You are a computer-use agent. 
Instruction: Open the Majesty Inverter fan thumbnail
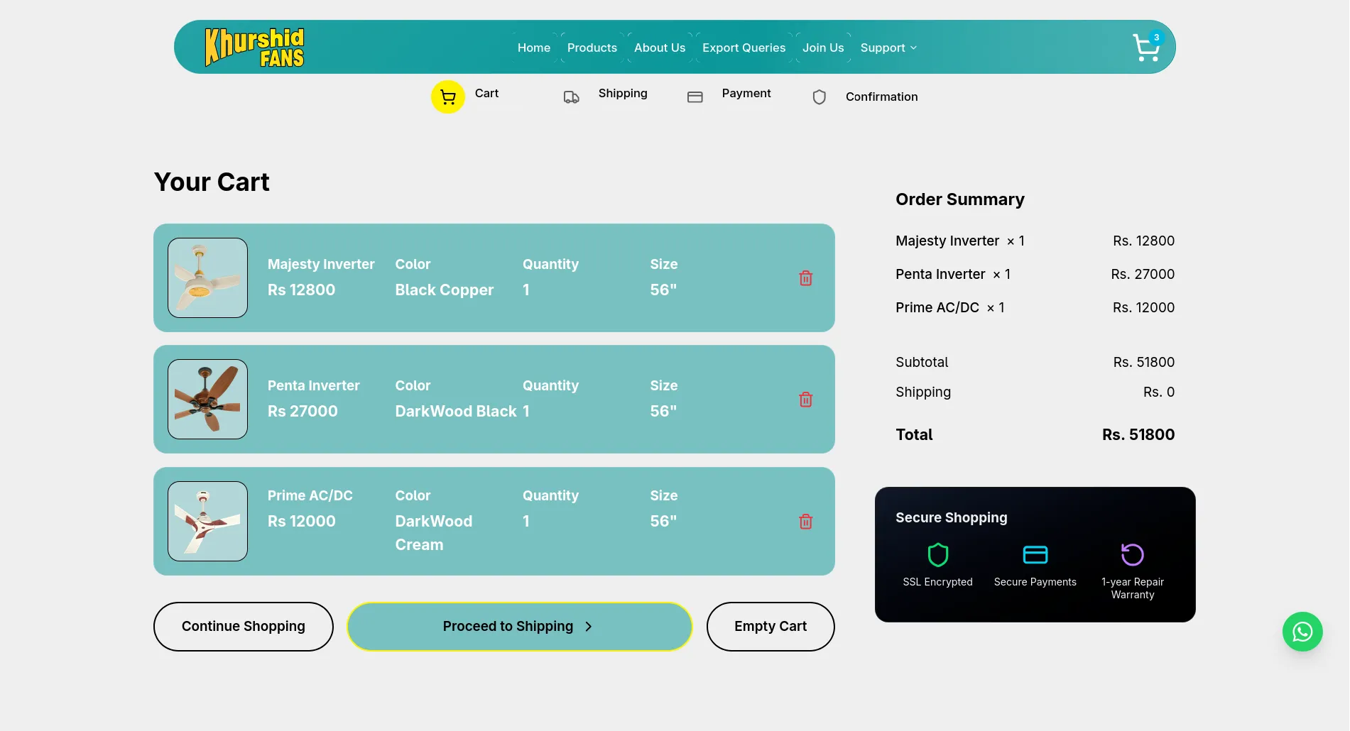(x=207, y=277)
